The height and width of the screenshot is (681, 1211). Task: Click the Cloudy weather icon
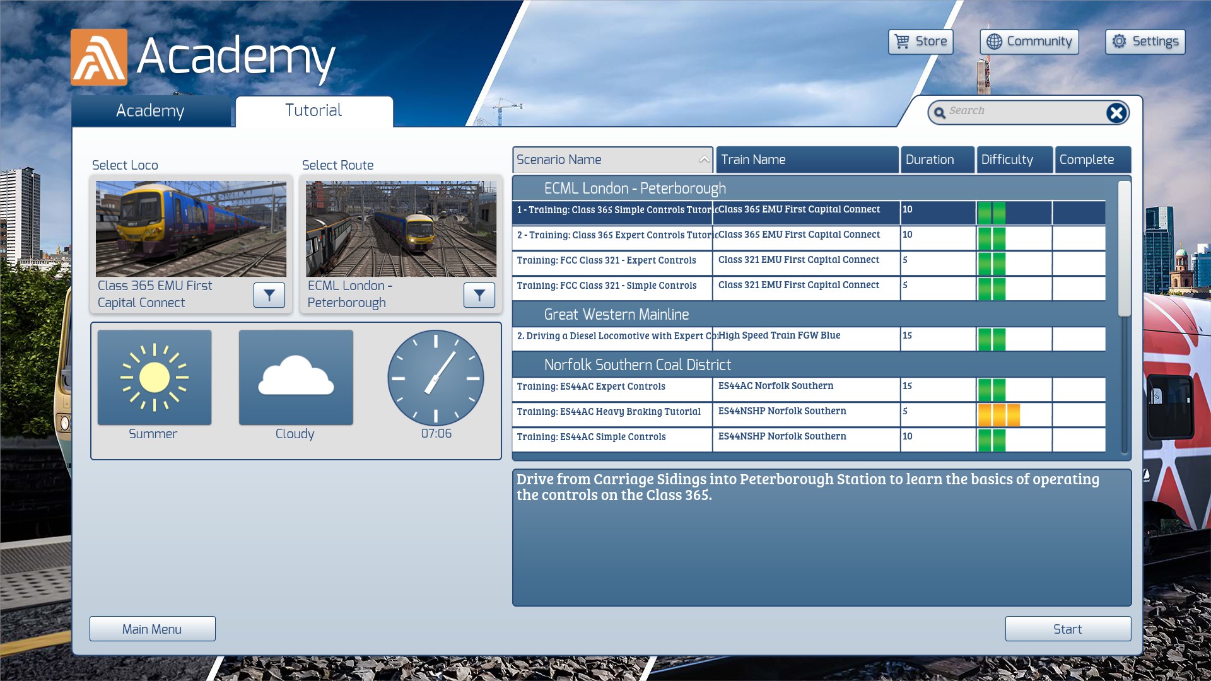(296, 377)
